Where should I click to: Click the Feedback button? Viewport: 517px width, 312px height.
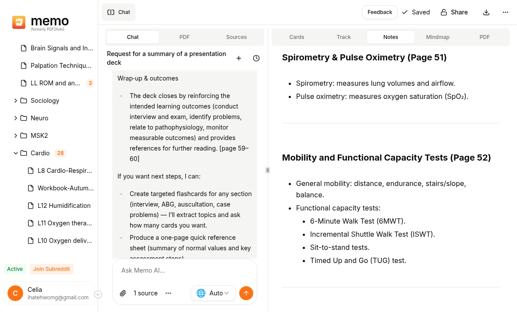click(379, 12)
